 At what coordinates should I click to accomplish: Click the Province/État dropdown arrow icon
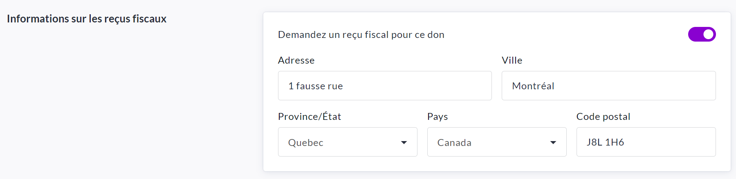tap(404, 142)
